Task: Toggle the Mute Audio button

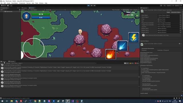Action: click(x=126, y=10)
